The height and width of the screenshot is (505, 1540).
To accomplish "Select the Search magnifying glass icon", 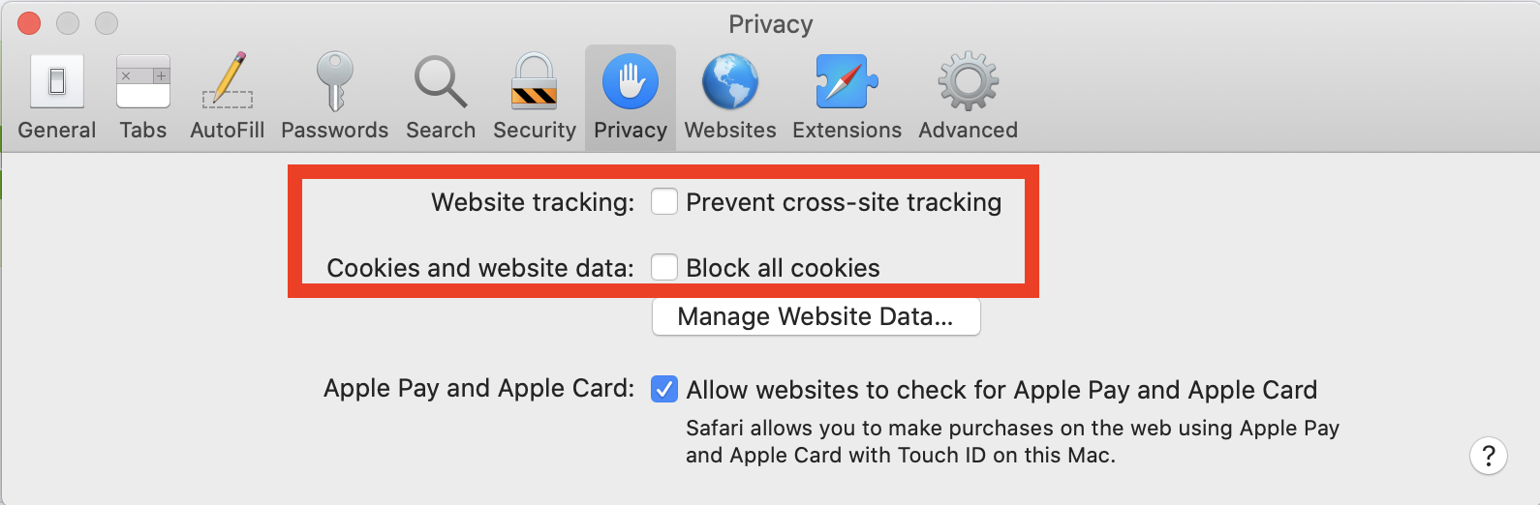I will 441,81.
